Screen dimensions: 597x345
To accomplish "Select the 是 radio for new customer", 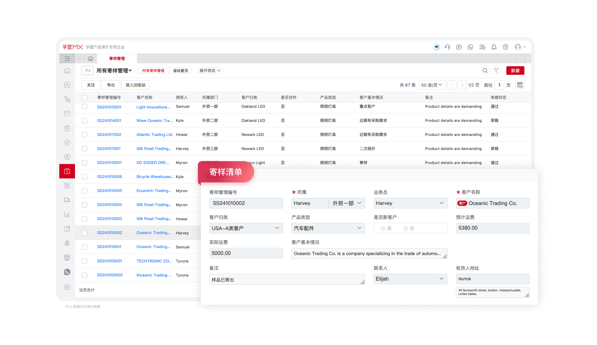I will point(383,228).
